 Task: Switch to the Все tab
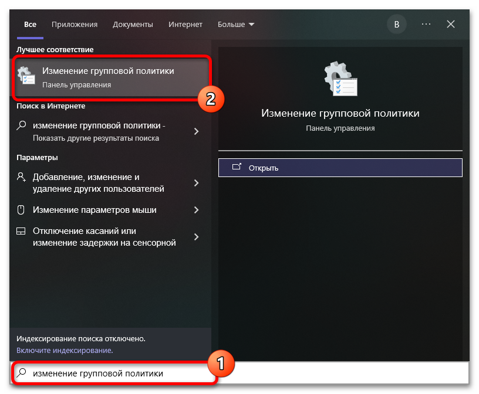click(30, 25)
